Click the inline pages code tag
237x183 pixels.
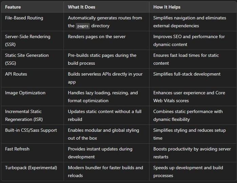[x=83, y=26]
